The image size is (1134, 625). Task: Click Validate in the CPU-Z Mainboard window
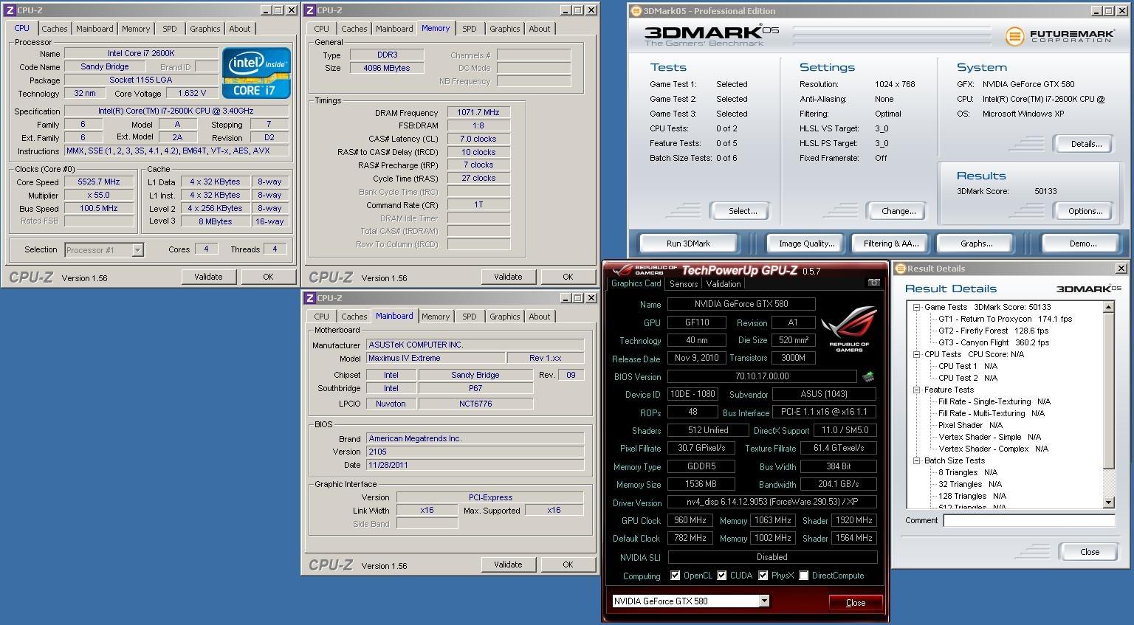click(x=508, y=564)
